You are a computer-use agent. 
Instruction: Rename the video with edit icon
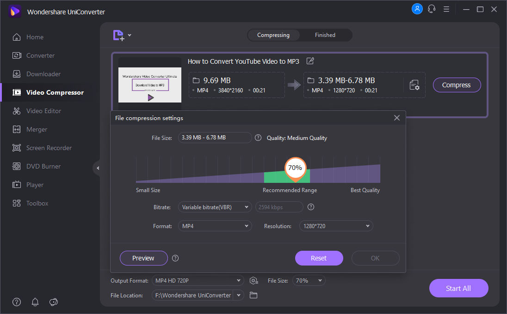point(310,61)
